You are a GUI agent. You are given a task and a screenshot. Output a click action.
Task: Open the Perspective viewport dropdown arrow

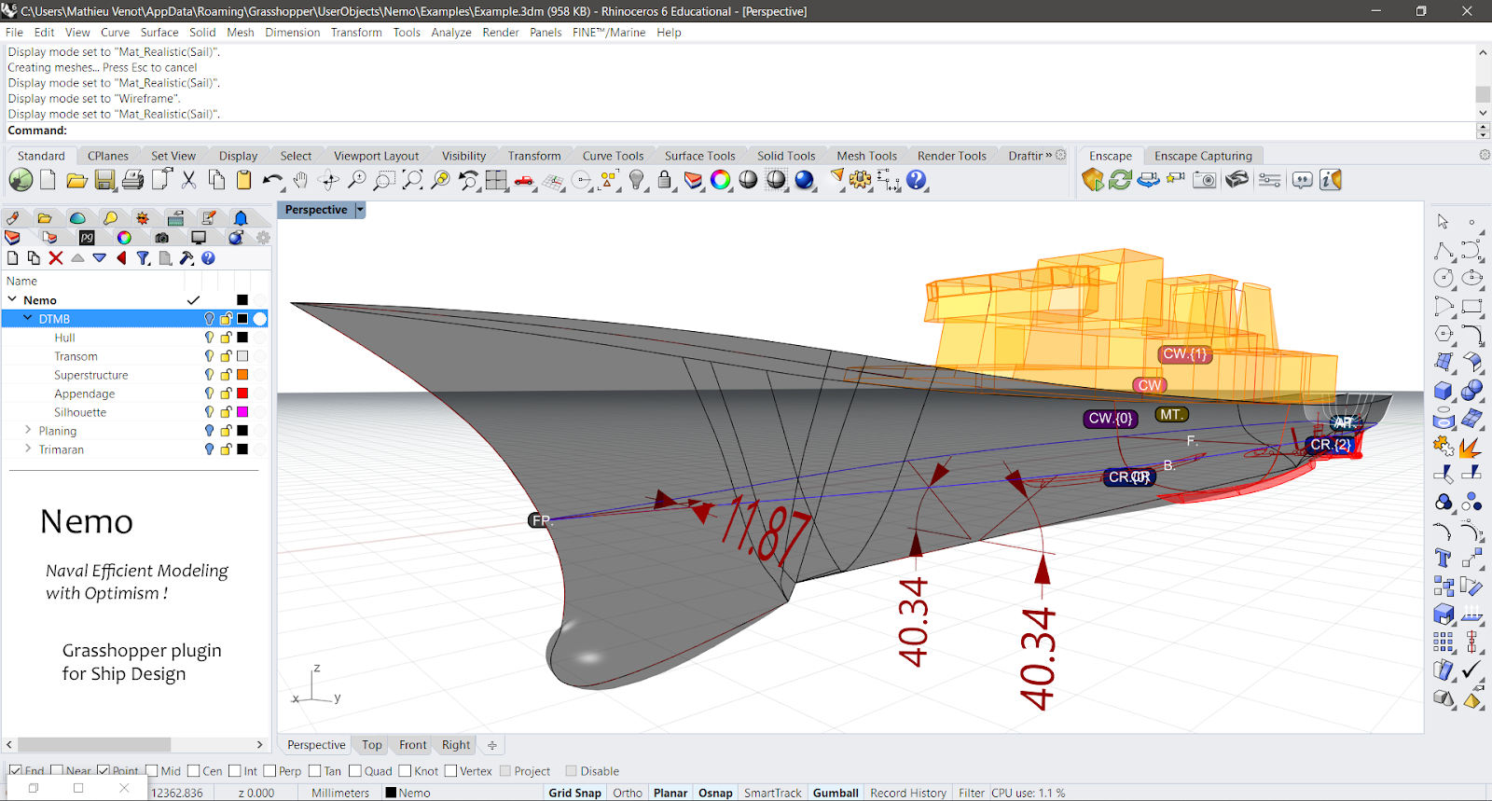click(360, 210)
